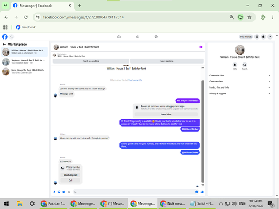
Task: Open the Nick House for Rent conversation
Action: (25, 71)
